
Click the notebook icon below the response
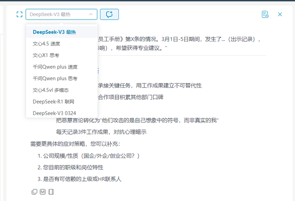coord(51,192)
